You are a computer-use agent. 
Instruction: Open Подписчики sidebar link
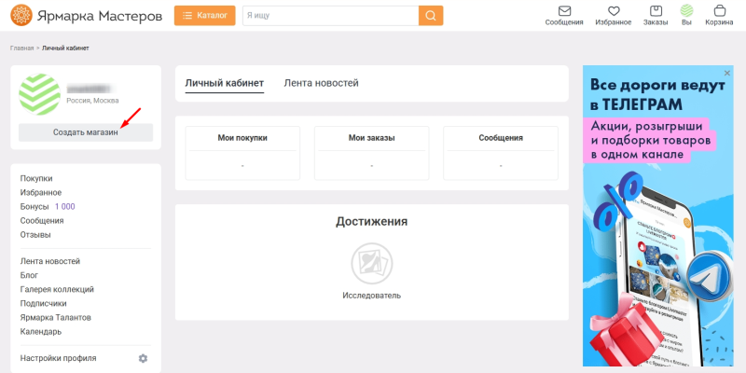pos(43,303)
